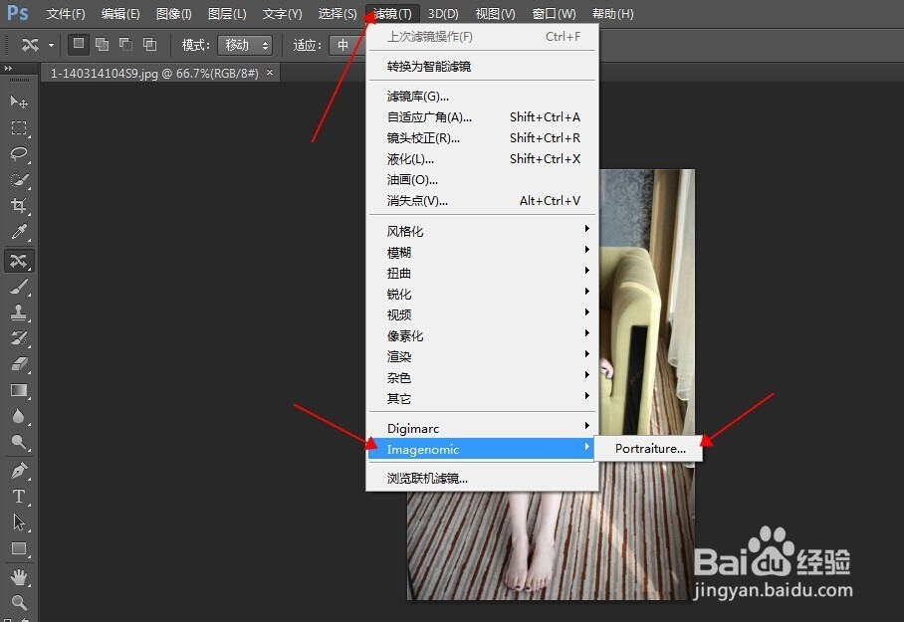Activate the Gradient tool

pos(18,390)
